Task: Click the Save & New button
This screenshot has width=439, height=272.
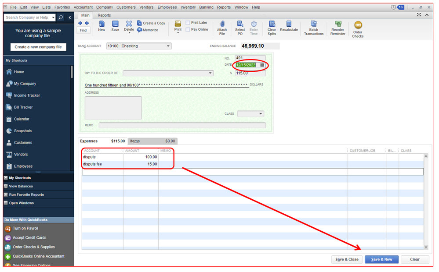Action: (x=381, y=259)
